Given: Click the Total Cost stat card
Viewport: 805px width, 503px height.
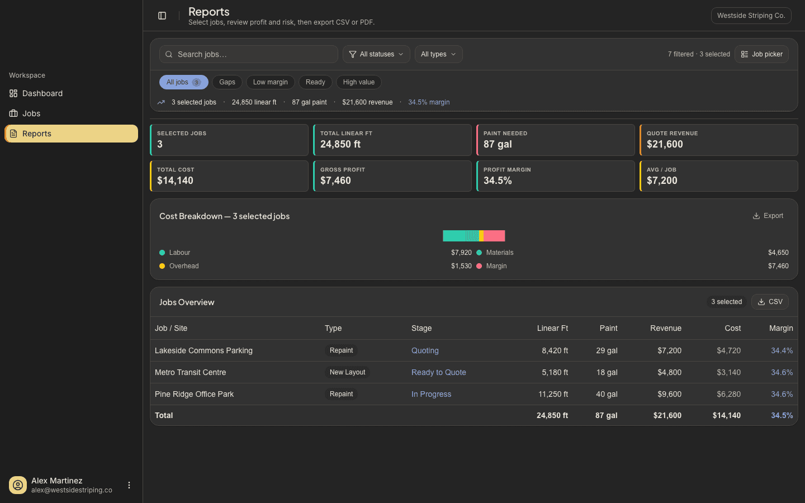Looking at the screenshot, I should (229, 176).
